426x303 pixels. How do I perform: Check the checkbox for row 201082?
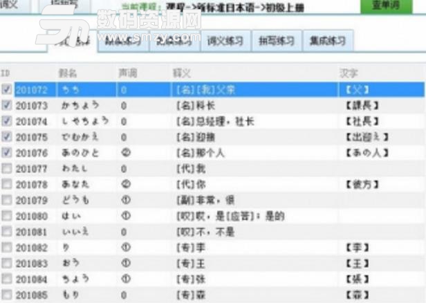(6, 248)
